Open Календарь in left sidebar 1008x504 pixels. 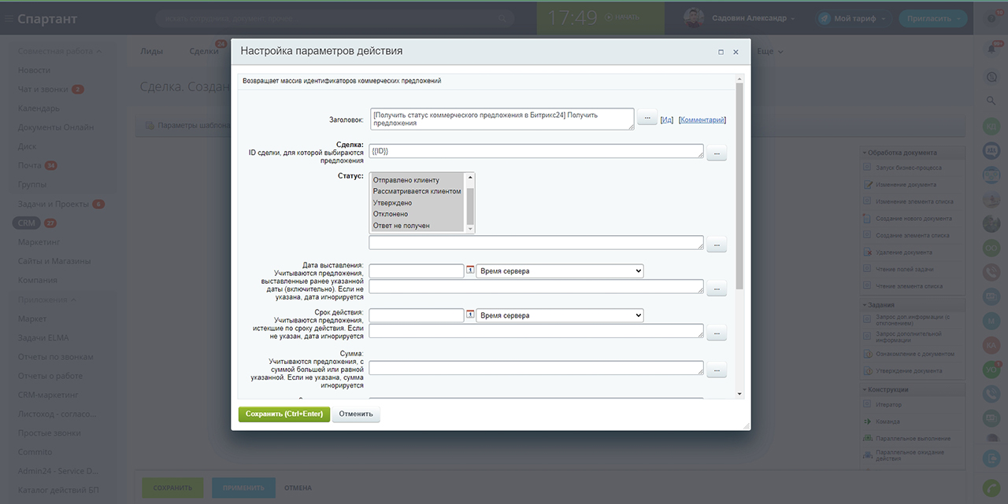39,109
